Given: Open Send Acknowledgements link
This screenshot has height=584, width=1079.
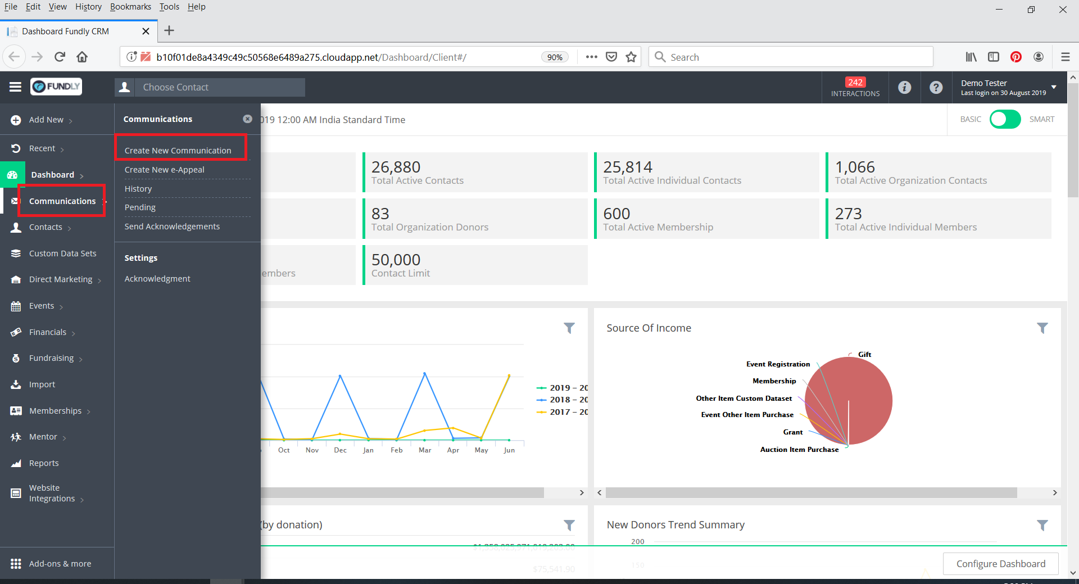Looking at the screenshot, I should [172, 227].
